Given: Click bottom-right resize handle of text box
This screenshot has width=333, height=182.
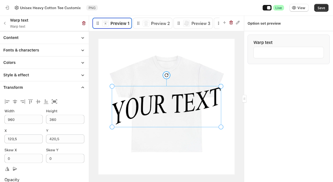Looking at the screenshot, I should coord(221,127).
